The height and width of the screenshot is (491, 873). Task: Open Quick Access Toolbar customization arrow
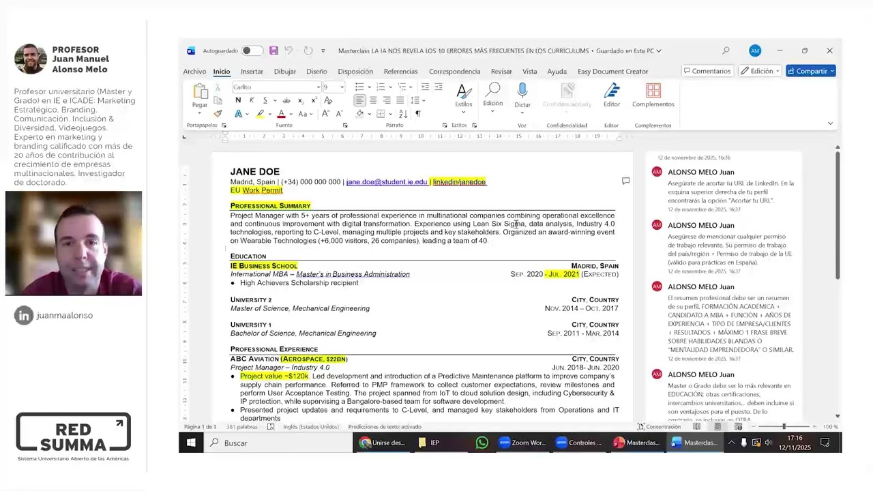323,50
